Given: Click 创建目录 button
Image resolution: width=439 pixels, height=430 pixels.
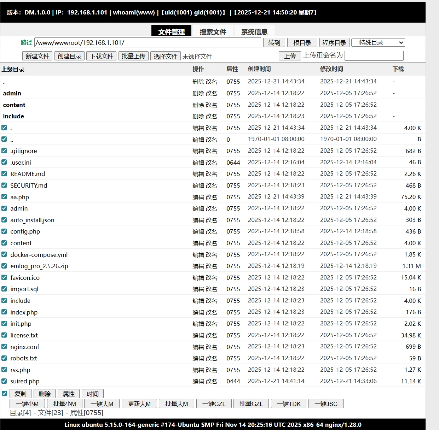Looking at the screenshot, I should tap(69, 56).
